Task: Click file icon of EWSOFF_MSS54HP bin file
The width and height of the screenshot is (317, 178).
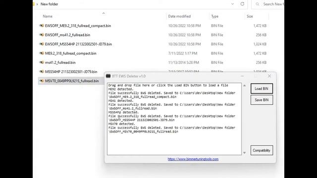Action: pos(42,44)
